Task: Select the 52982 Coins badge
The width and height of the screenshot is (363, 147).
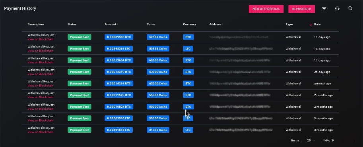Action: tap(158, 37)
